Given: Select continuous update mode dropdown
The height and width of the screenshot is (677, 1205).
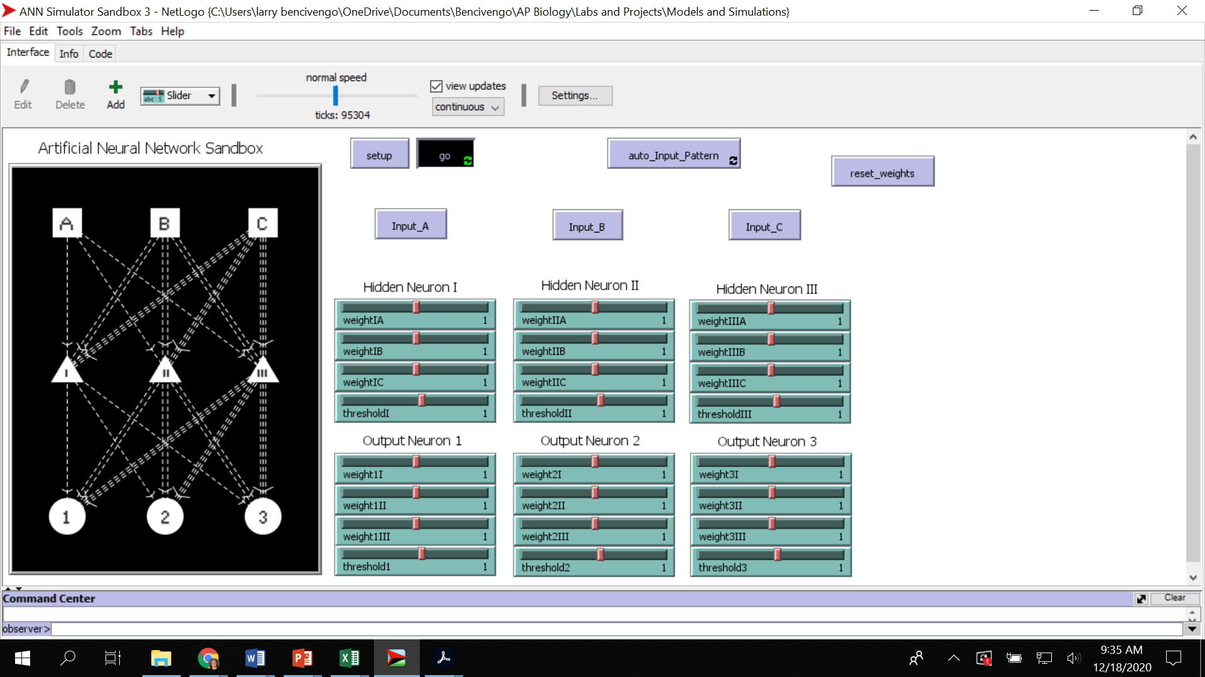Looking at the screenshot, I should (x=465, y=106).
